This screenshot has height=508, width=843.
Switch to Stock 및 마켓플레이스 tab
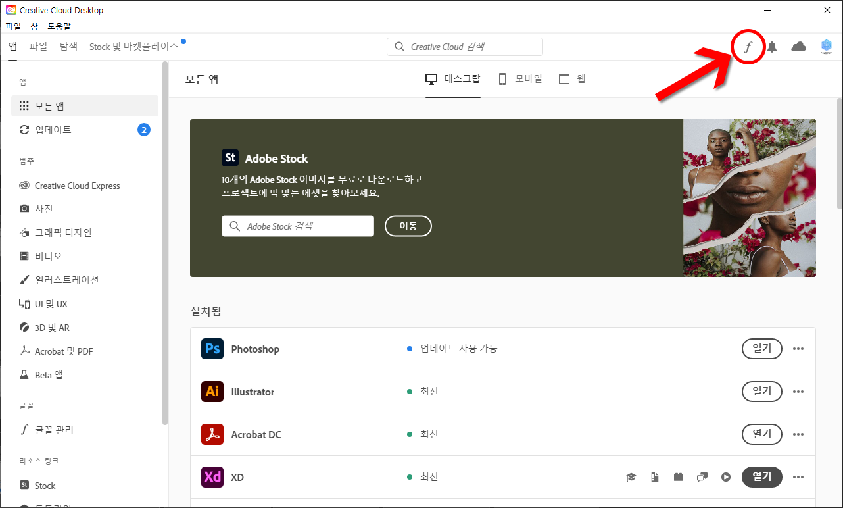(134, 47)
